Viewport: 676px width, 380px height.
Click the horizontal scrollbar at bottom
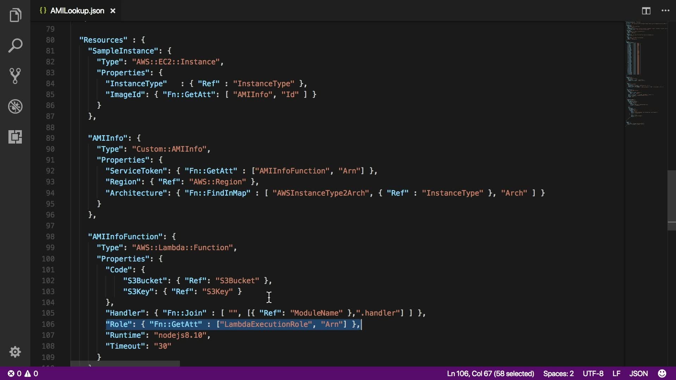[125, 363]
